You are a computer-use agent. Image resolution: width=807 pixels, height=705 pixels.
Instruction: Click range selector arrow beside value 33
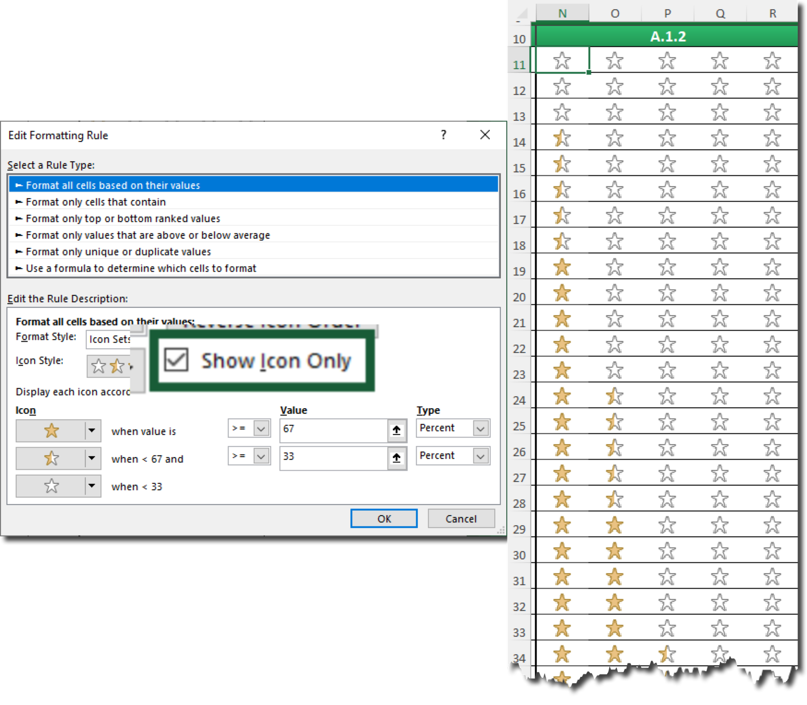click(x=396, y=458)
